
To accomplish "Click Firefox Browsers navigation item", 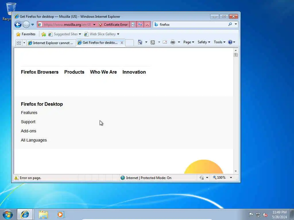I will coord(40,72).
